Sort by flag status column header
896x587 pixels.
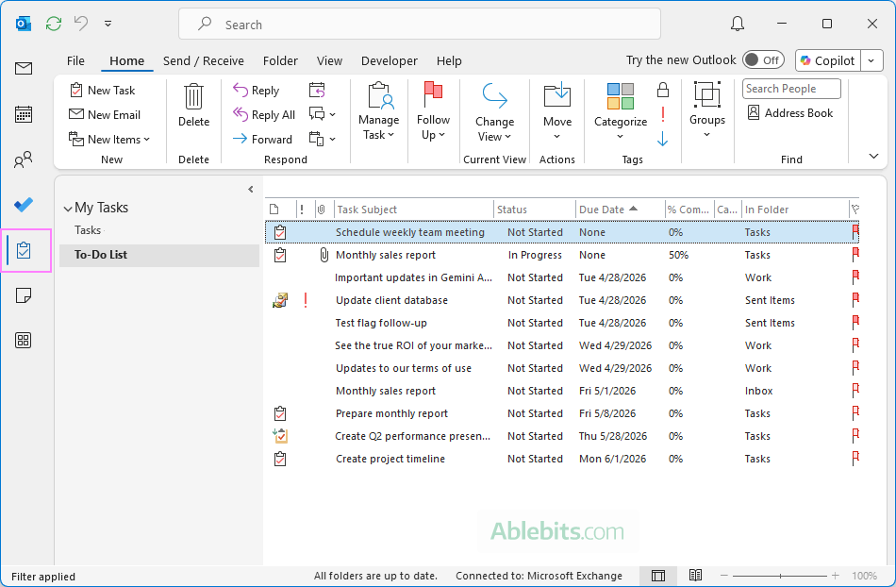(x=855, y=210)
